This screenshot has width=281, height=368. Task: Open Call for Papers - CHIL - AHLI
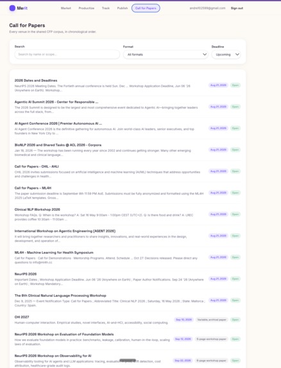point(37,166)
